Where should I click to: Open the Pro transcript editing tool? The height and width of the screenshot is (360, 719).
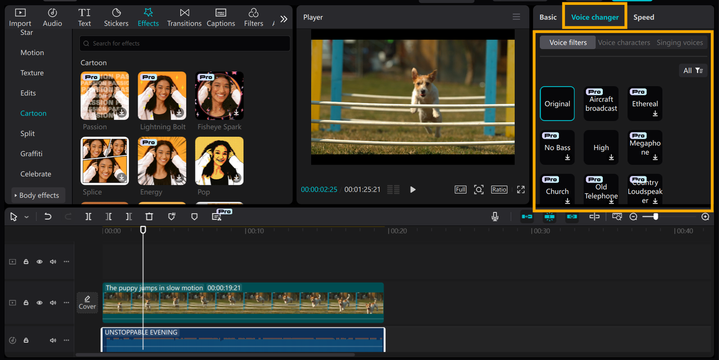click(217, 216)
